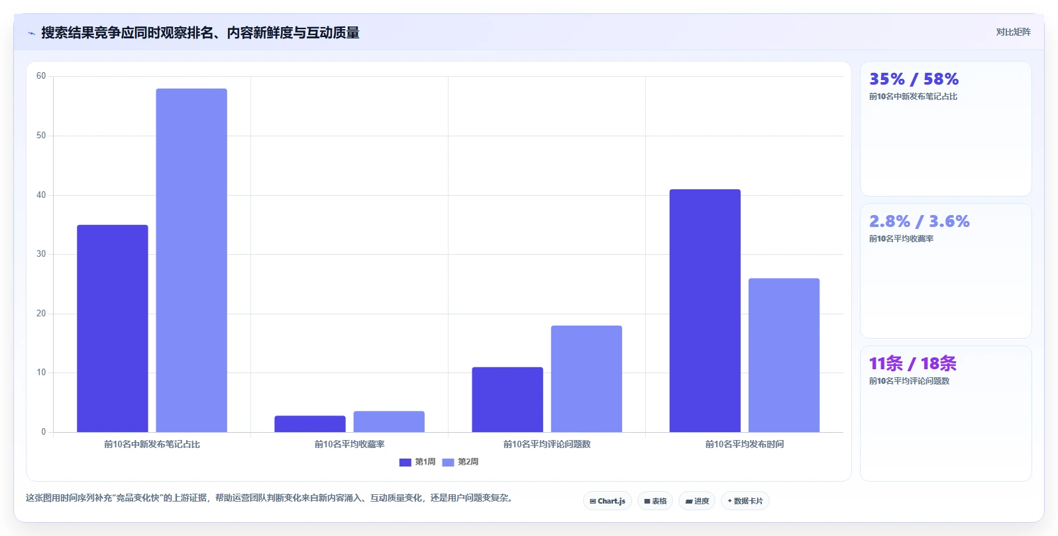Click x-axis label 前10名中新发布笔记占比
Screen dimensions: 1058x536
(x=152, y=444)
